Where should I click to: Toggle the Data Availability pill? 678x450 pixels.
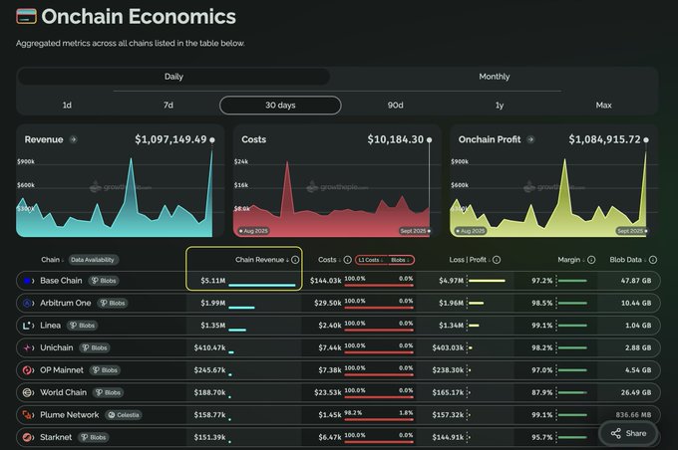[x=93, y=260]
